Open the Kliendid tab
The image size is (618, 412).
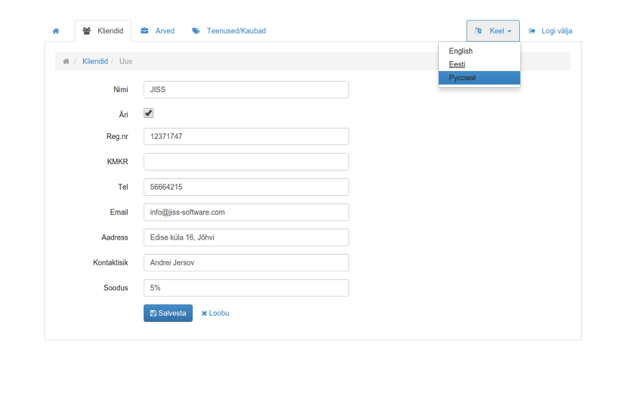(103, 31)
